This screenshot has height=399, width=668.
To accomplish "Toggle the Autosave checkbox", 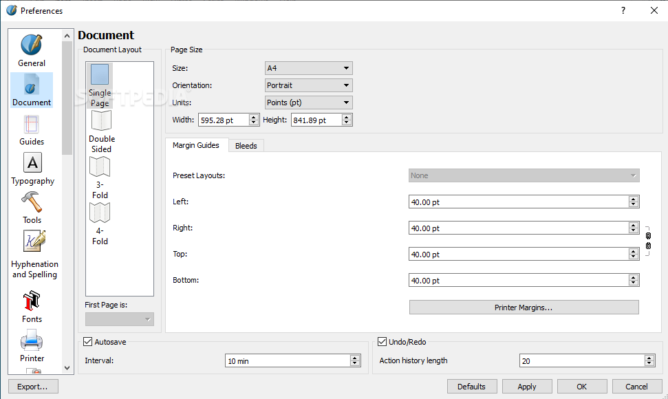I will click(88, 341).
